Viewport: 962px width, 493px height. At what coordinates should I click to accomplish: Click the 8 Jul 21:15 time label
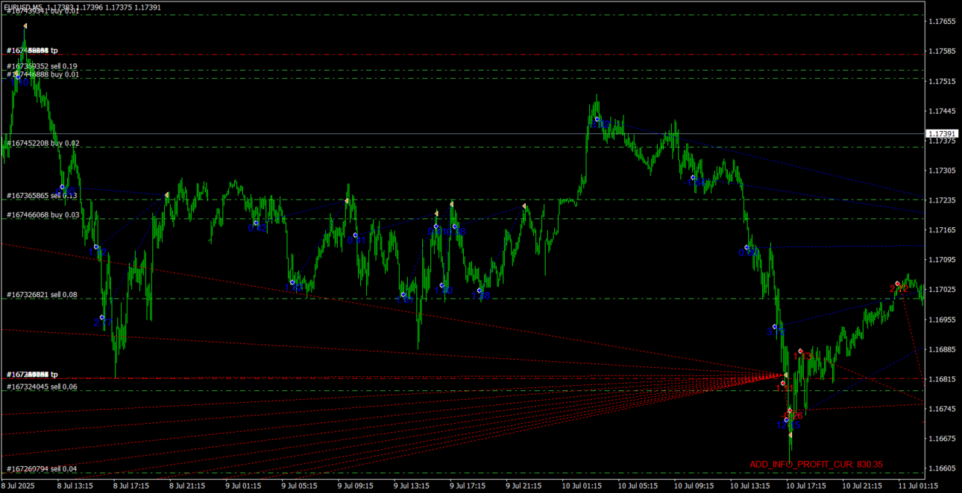pos(187,486)
